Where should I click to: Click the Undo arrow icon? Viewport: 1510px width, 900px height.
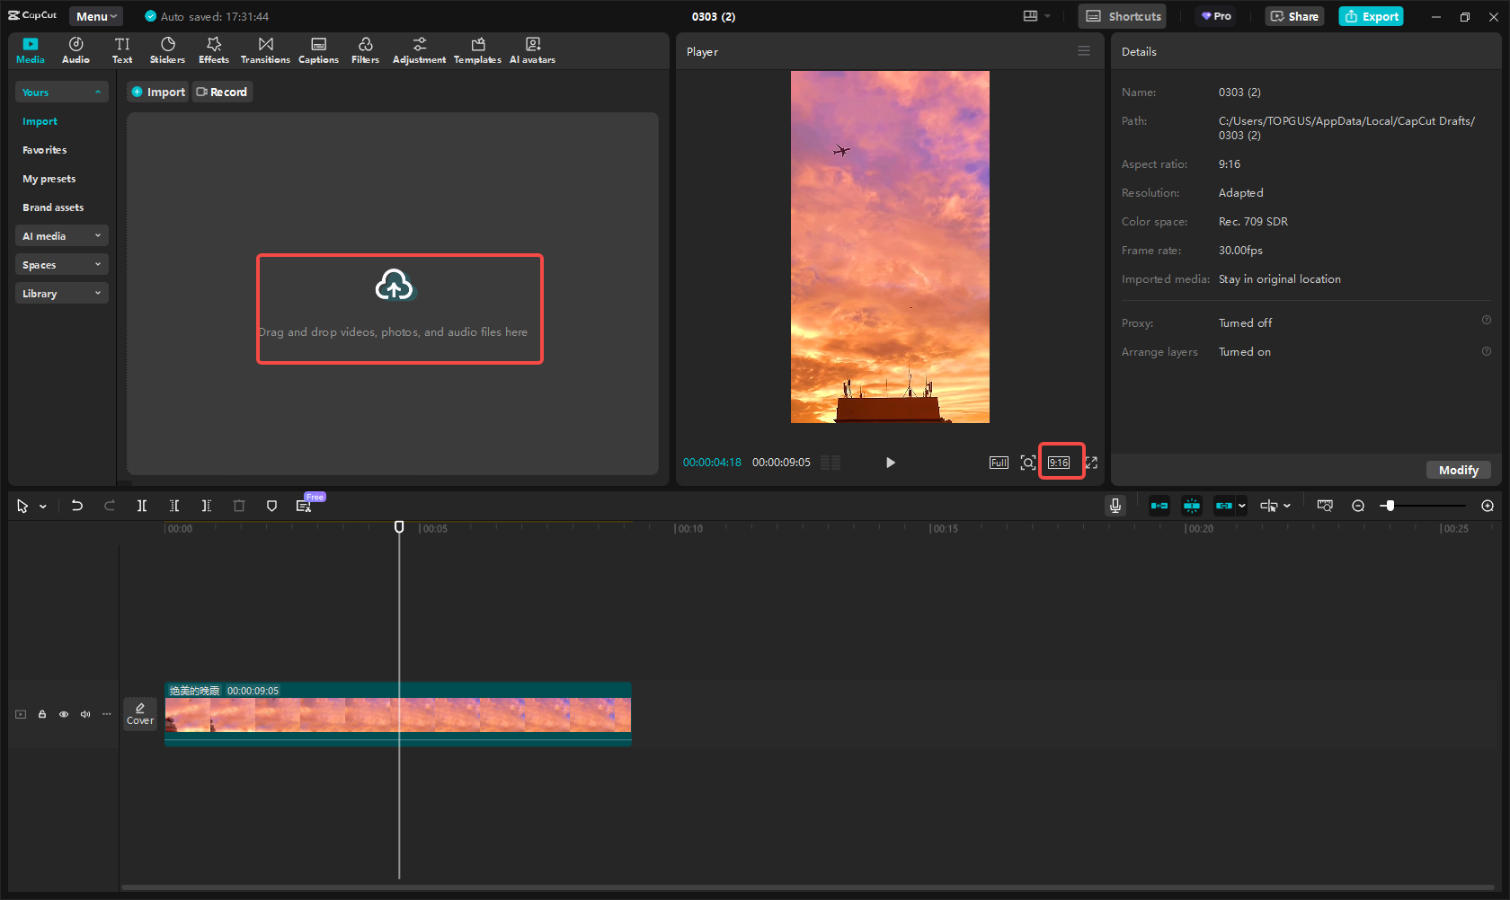[x=77, y=506]
